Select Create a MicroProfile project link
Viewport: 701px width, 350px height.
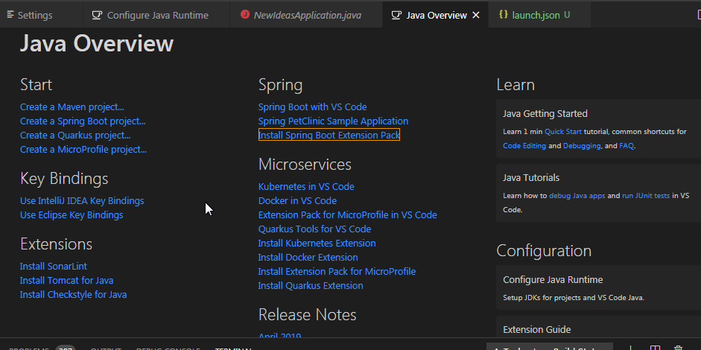[x=83, y=150]
